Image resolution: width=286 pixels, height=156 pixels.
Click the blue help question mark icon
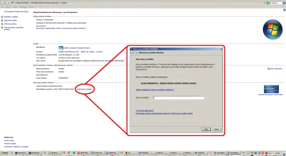pyautogui.click(x=284, y=10)
